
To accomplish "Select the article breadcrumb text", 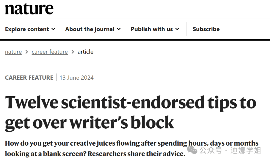I will (85, 52).
